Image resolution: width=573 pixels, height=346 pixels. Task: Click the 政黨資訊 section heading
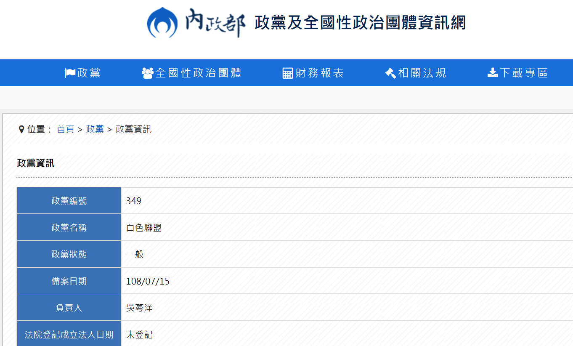point(36,163)
